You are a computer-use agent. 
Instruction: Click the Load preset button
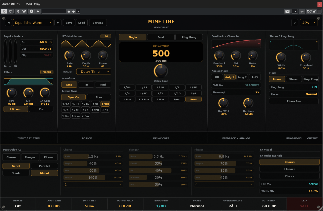tap(82, 23)
